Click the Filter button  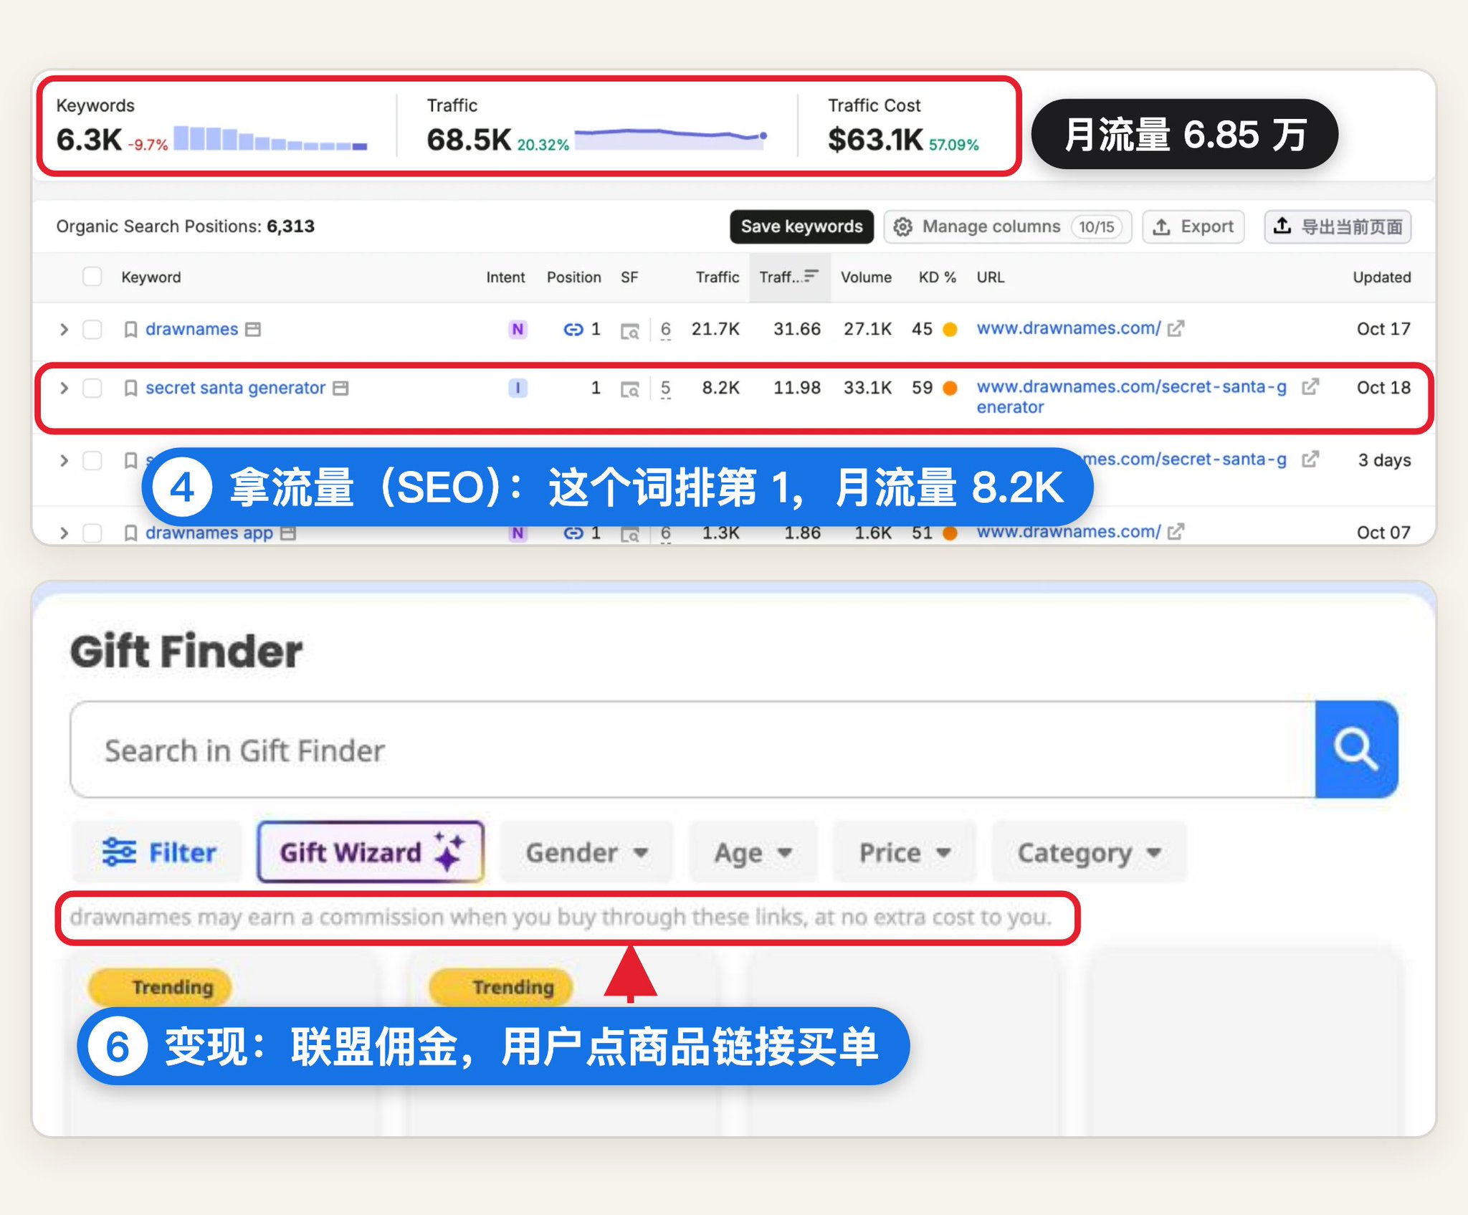[158, 852]
